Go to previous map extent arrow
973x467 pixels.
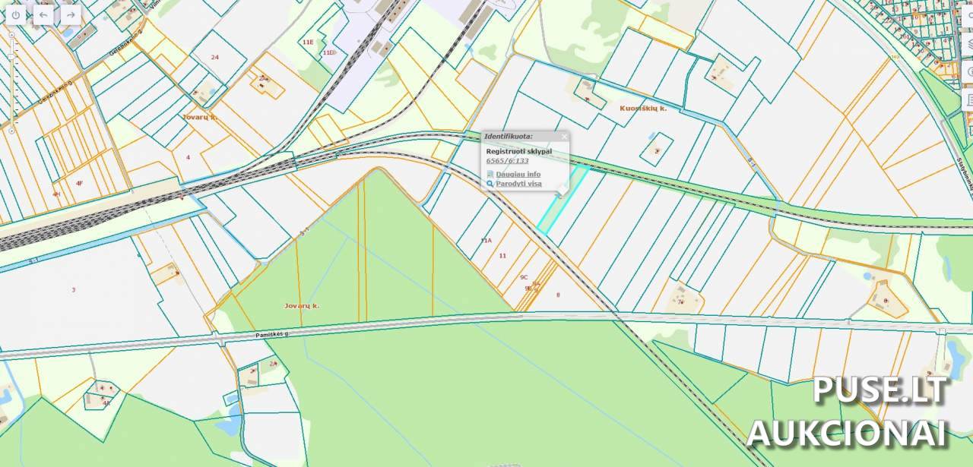[x=43, y=14]
